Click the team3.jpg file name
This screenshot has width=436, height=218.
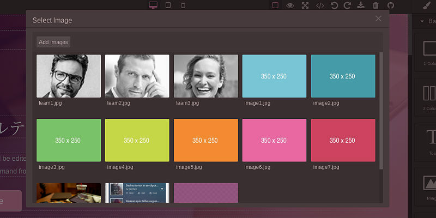point(187,103)
